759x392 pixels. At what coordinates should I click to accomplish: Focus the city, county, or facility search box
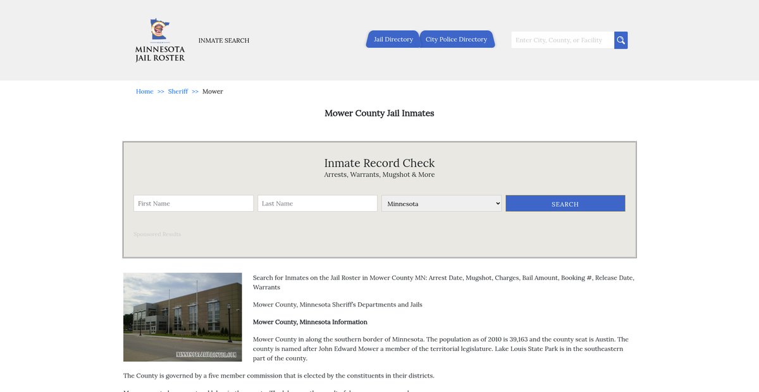pos(562,40)
